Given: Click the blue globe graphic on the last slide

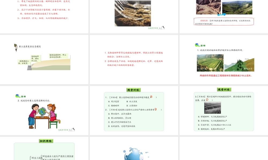Looking at the screenshot, I should (134, 154).
